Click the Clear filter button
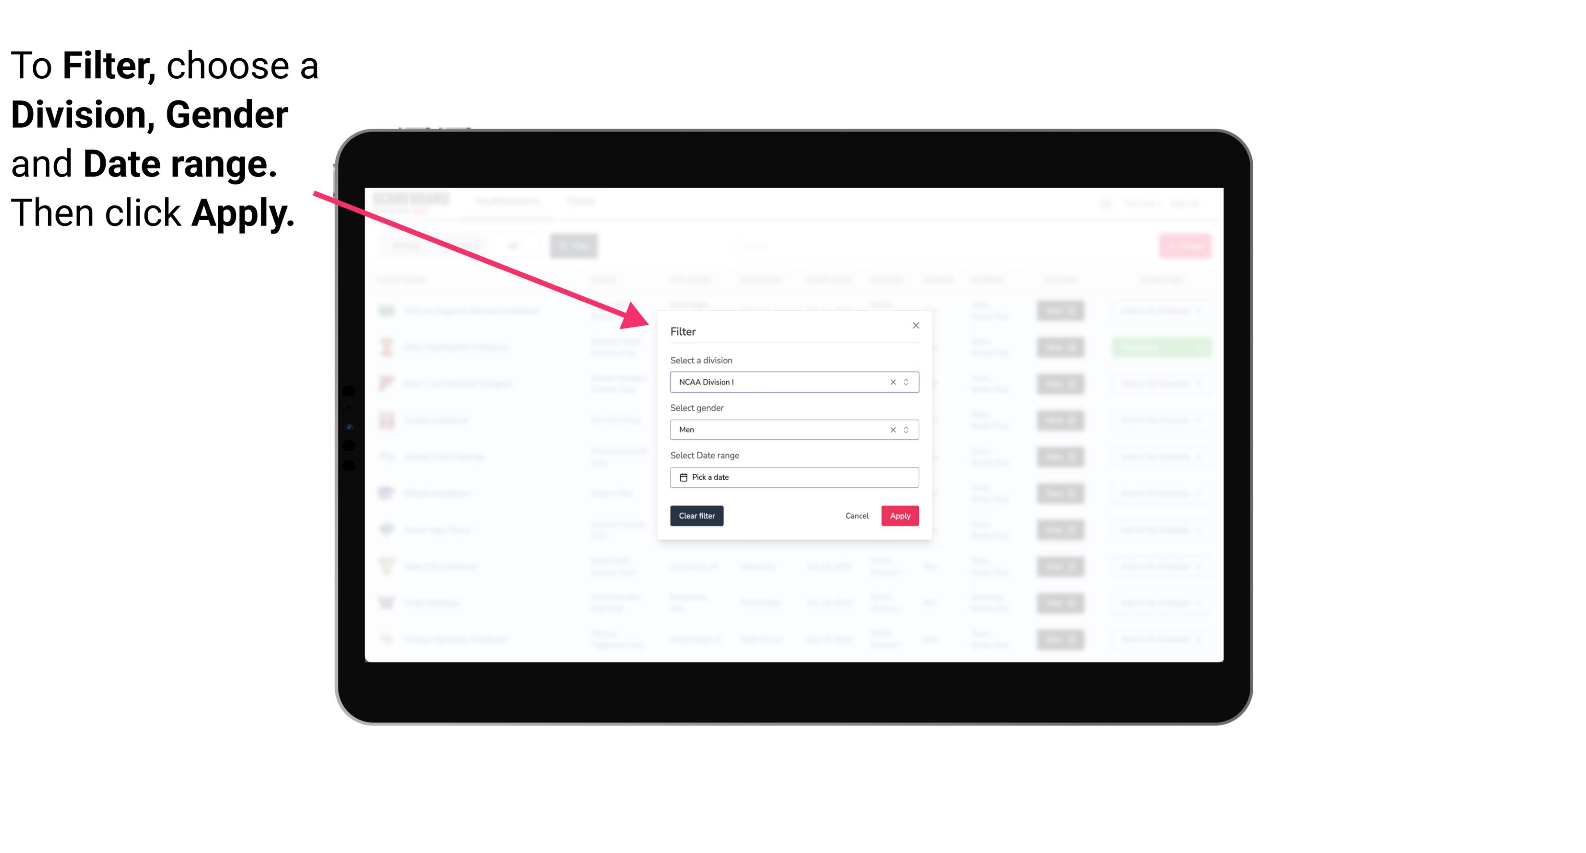 [x=696, y=516]
